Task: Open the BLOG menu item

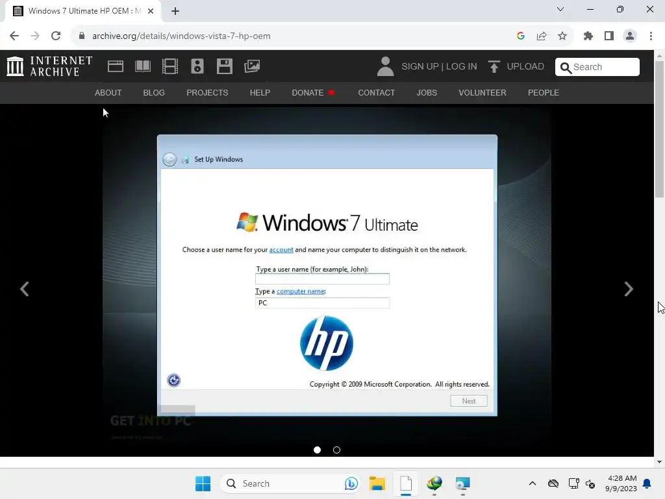Action: 154,92
